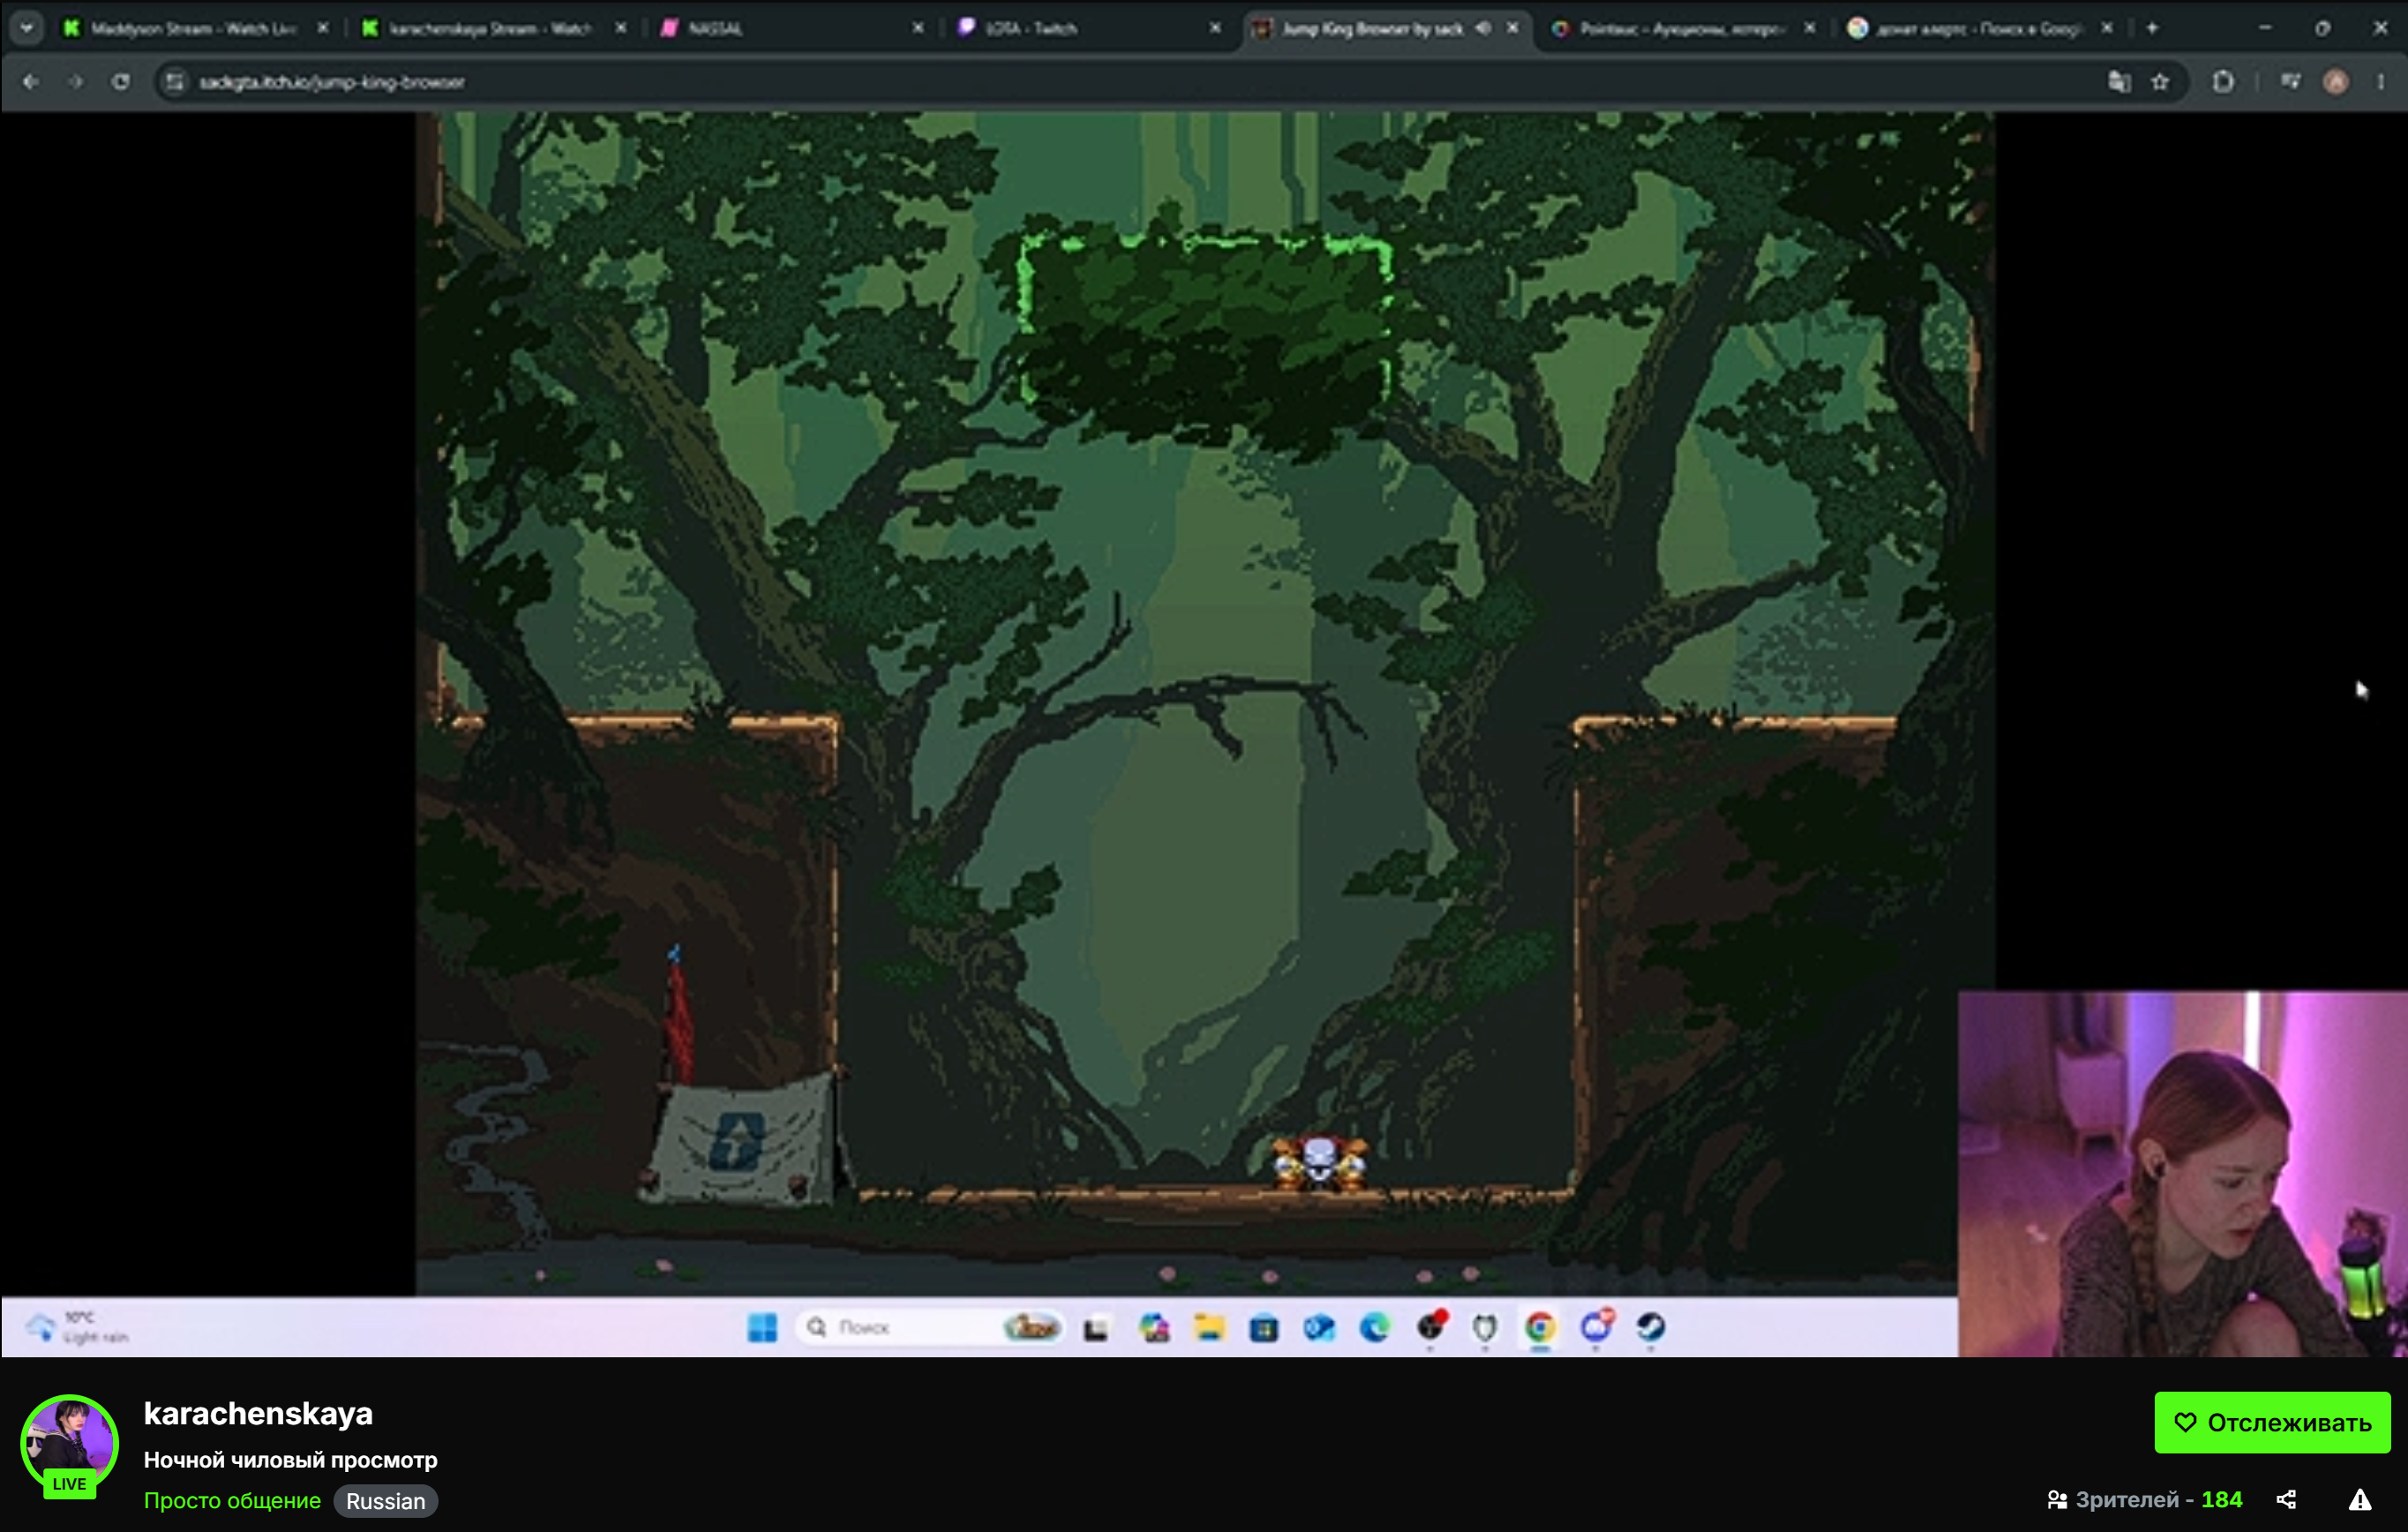Expand the tab search dropdown
Image resolution: width=2408 pixels, height=1532 pixels.
(x=27, y=28)
